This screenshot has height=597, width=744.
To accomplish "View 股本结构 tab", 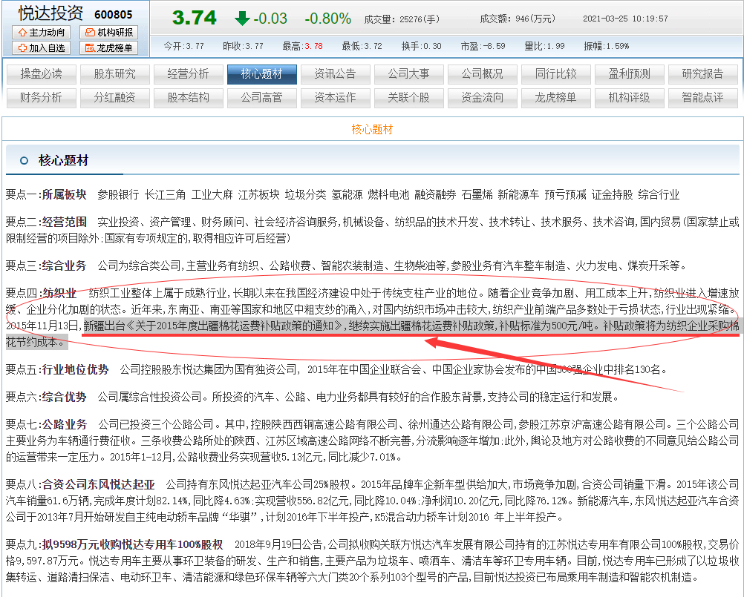I will point(189,98).
